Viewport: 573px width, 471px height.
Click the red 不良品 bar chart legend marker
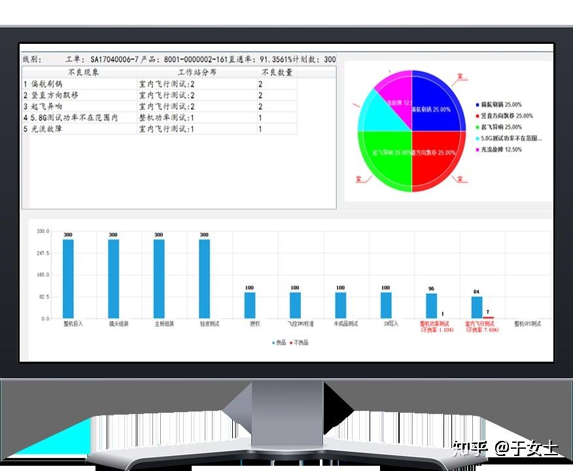[291, 343]
